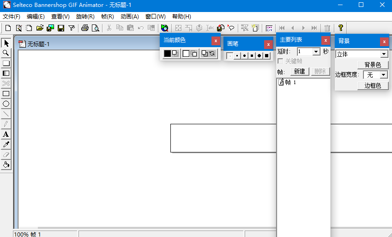Go to previous frame toolbar button
Image resolution: width=392 pixels, height=237 pixels.
click(x=293, y=28)
